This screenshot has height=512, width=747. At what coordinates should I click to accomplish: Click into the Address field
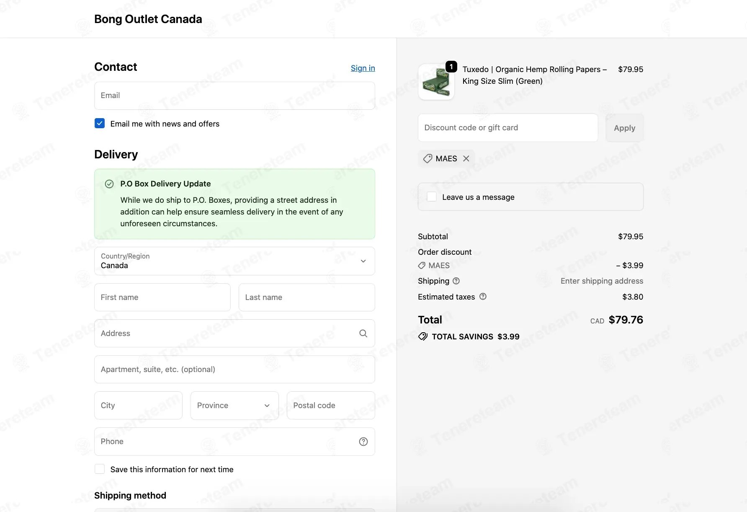click(234, 334)
